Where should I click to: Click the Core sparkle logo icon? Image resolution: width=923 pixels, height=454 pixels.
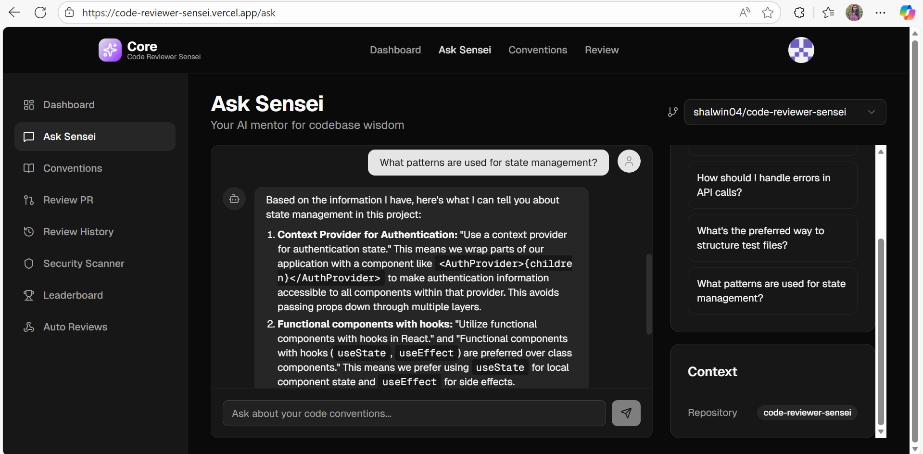tap(110, 50)
